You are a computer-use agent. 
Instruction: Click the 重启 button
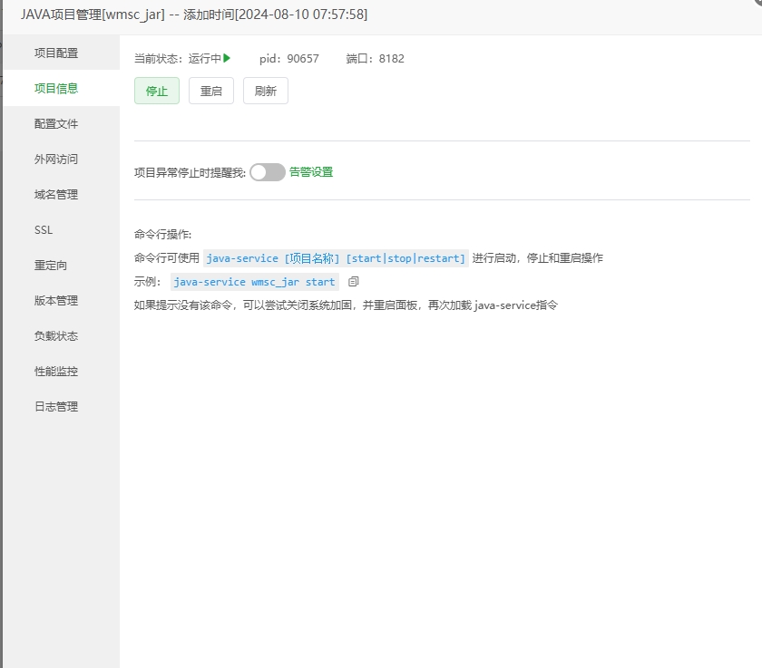211,91
